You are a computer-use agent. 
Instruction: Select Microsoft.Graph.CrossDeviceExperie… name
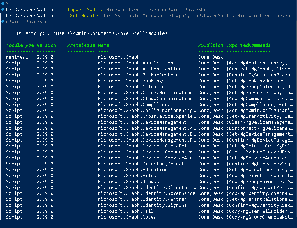(147, 116)
